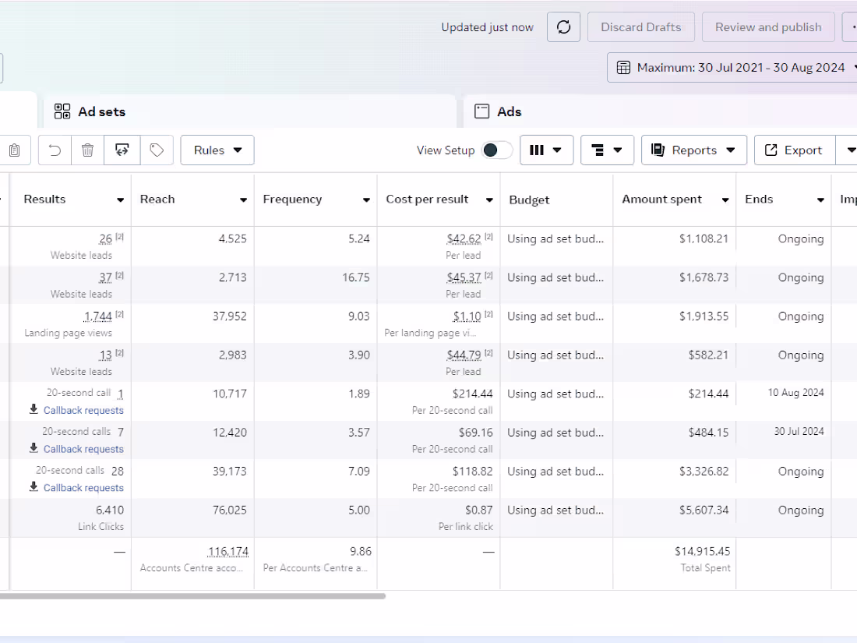Image resolution: width=857 pixels, height=643 pixels.
Task: Click the Refresh icon next to Updated just now
Action: click(x=563, y=26)
